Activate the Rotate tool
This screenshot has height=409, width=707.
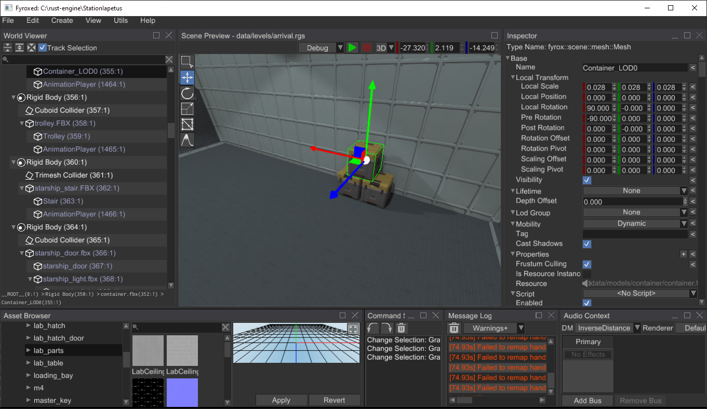[187, 93]
